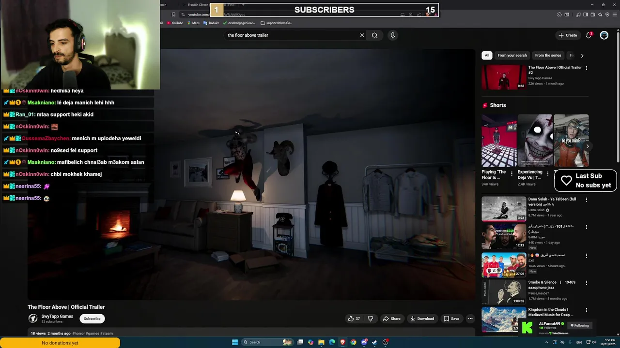Open SwyTapp Games channel name link

57,317
